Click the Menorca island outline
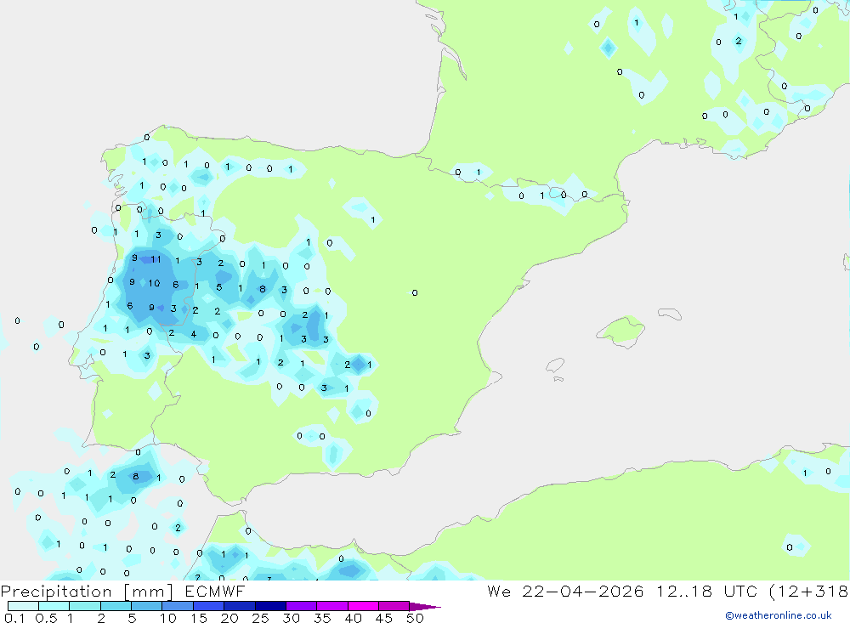850x623 pixels. (670, 314)
